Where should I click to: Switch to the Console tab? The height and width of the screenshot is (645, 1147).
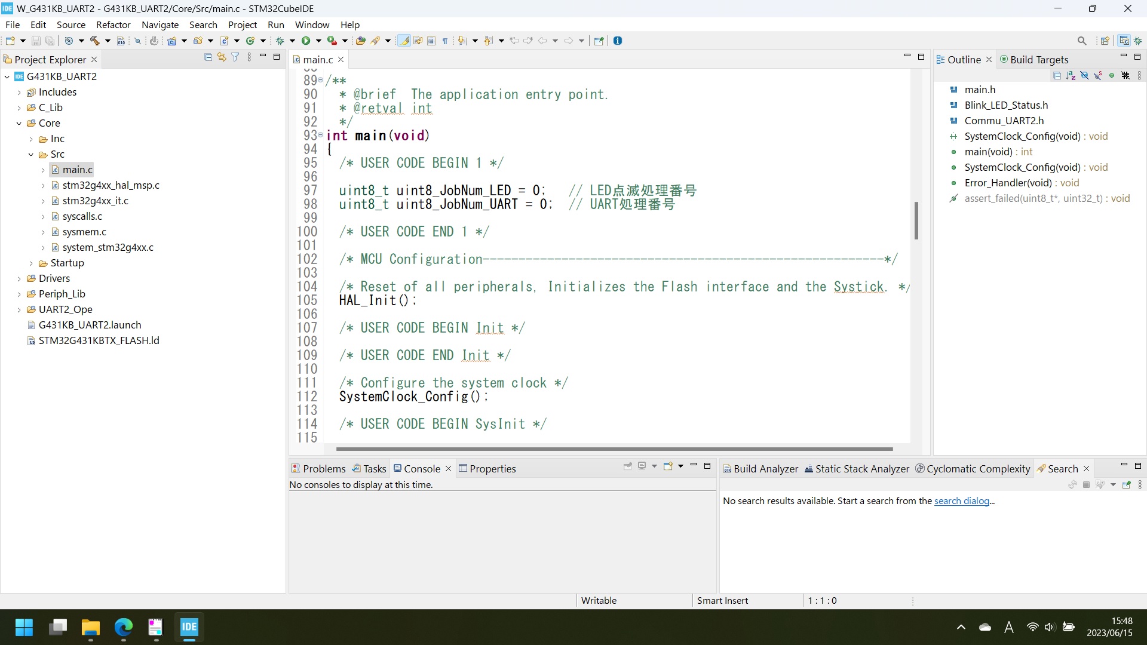tap(422, 469)
